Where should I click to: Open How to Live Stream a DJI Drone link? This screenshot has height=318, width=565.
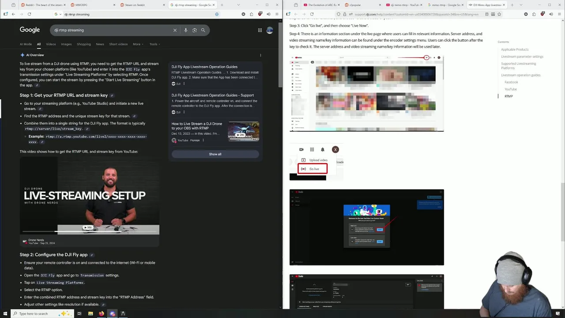point(197,126)
